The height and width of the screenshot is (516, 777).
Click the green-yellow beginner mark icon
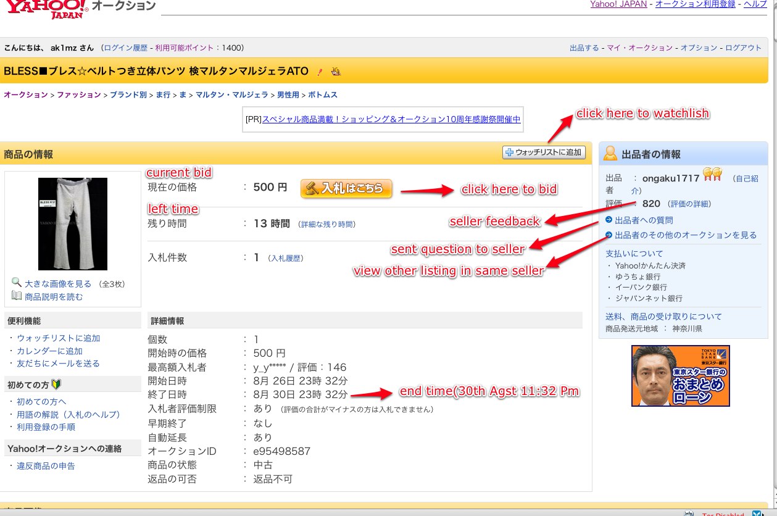(57, 385)
